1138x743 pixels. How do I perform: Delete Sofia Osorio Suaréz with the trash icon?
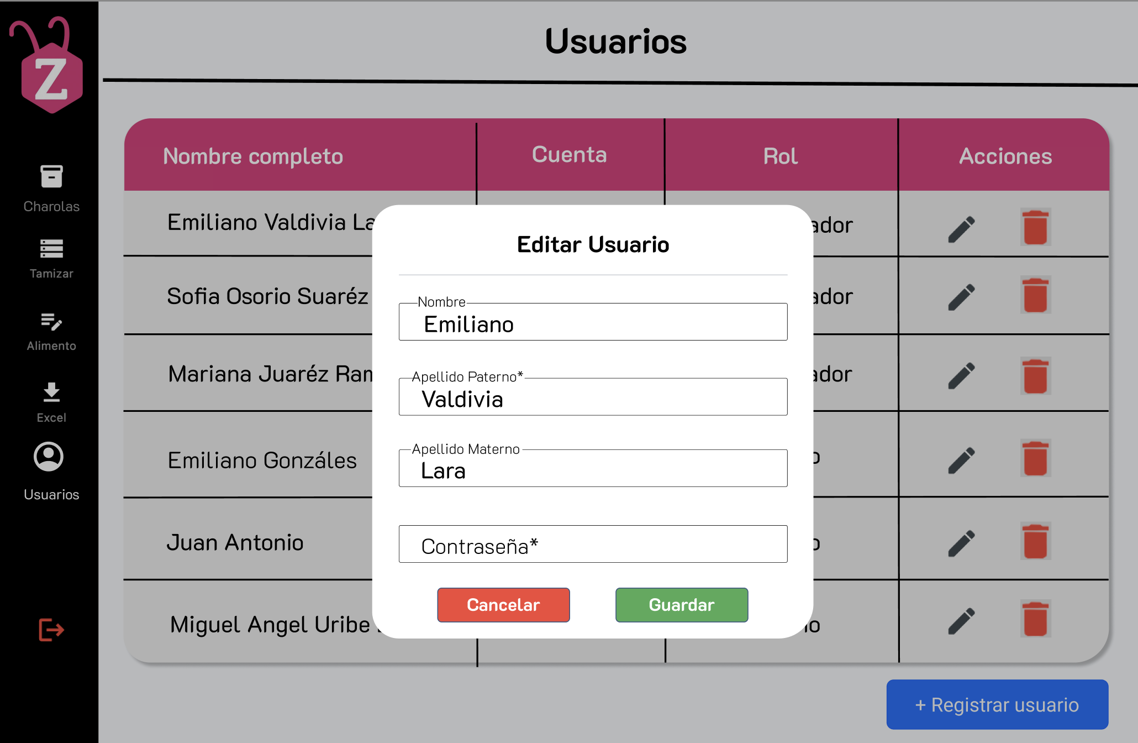1035,295
